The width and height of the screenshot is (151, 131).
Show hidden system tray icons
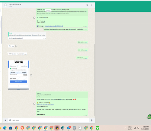click(125, 128)
